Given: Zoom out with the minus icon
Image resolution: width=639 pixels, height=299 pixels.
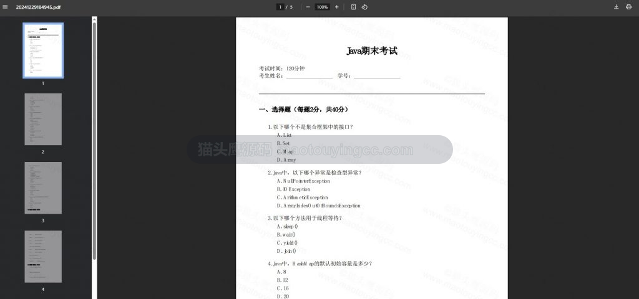Looking at the screenshot, I should point(308,7).
